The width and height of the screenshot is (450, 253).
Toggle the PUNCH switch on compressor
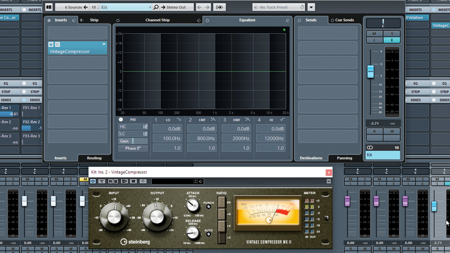click(x=209, y=206)
